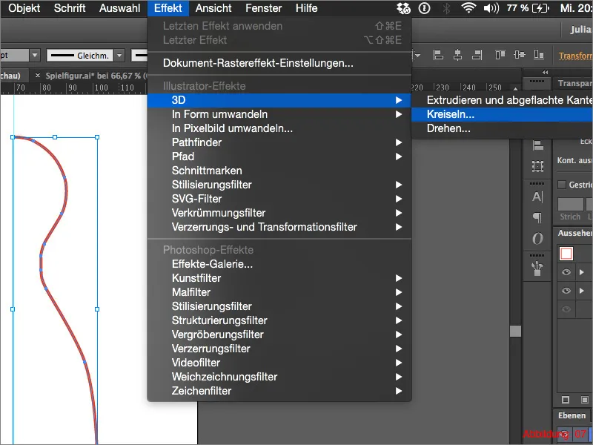Open the pt unit dropdown arrow
Image resolution: width=593 pixels, height=445 pixels.
point(35,55)
